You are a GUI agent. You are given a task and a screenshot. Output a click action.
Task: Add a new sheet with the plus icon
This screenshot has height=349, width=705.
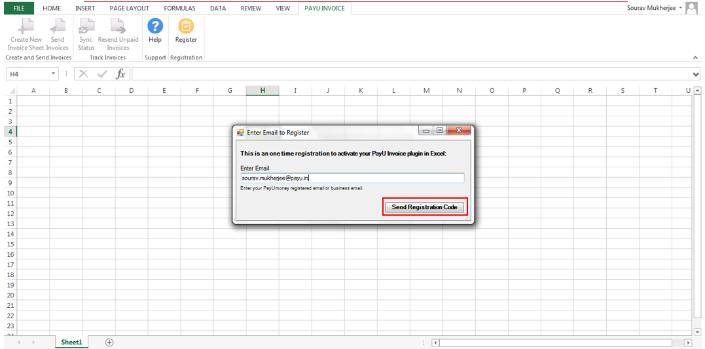click(x=109, y=342)
